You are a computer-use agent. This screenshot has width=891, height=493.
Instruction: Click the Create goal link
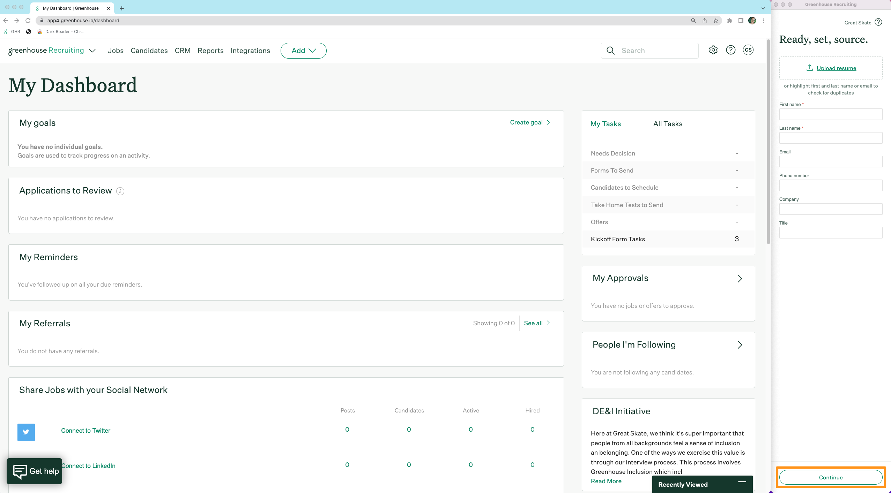(526, 123)
